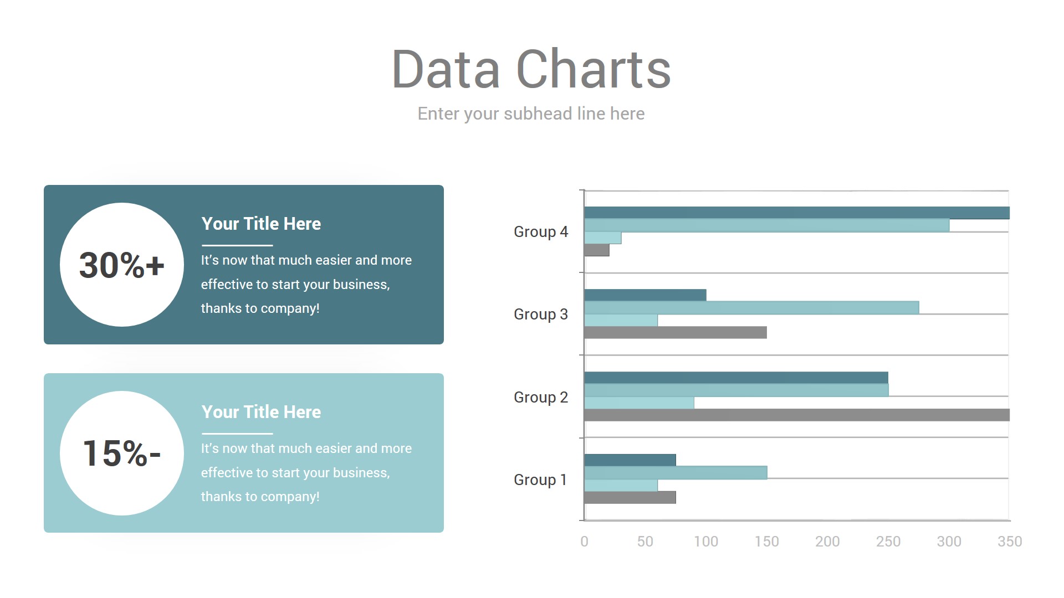This screenshot has height=598, width=1064.
Task: Select the "Enter your subhead line here" subtitle
Action: pos(531,114)
